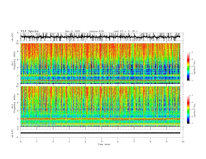Viewport: 206px width, 159px height.
Task: Click the "-3" tick on ch.2 color scale
Action: click(192, 95)
